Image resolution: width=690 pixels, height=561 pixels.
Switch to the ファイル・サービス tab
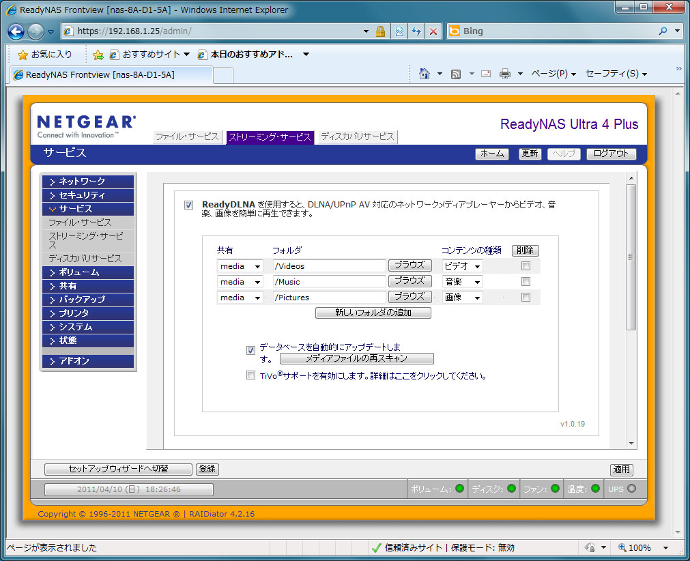pos(187,137)
